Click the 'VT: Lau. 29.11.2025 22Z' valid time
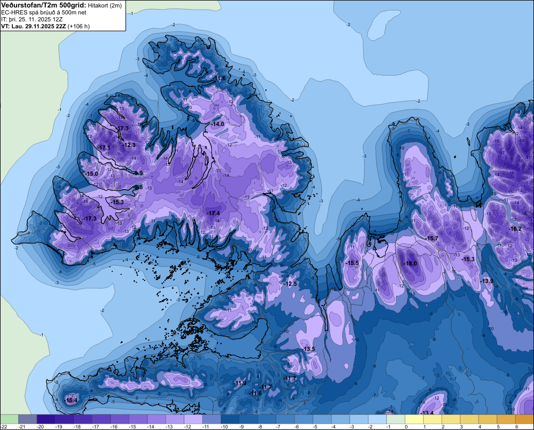 coord(34,26)
